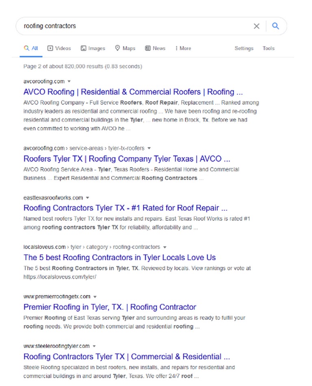This screenshot has width=312, height=386.
Task: Click the newspaper icon in the News tab
Action: (x=147, y=48)
